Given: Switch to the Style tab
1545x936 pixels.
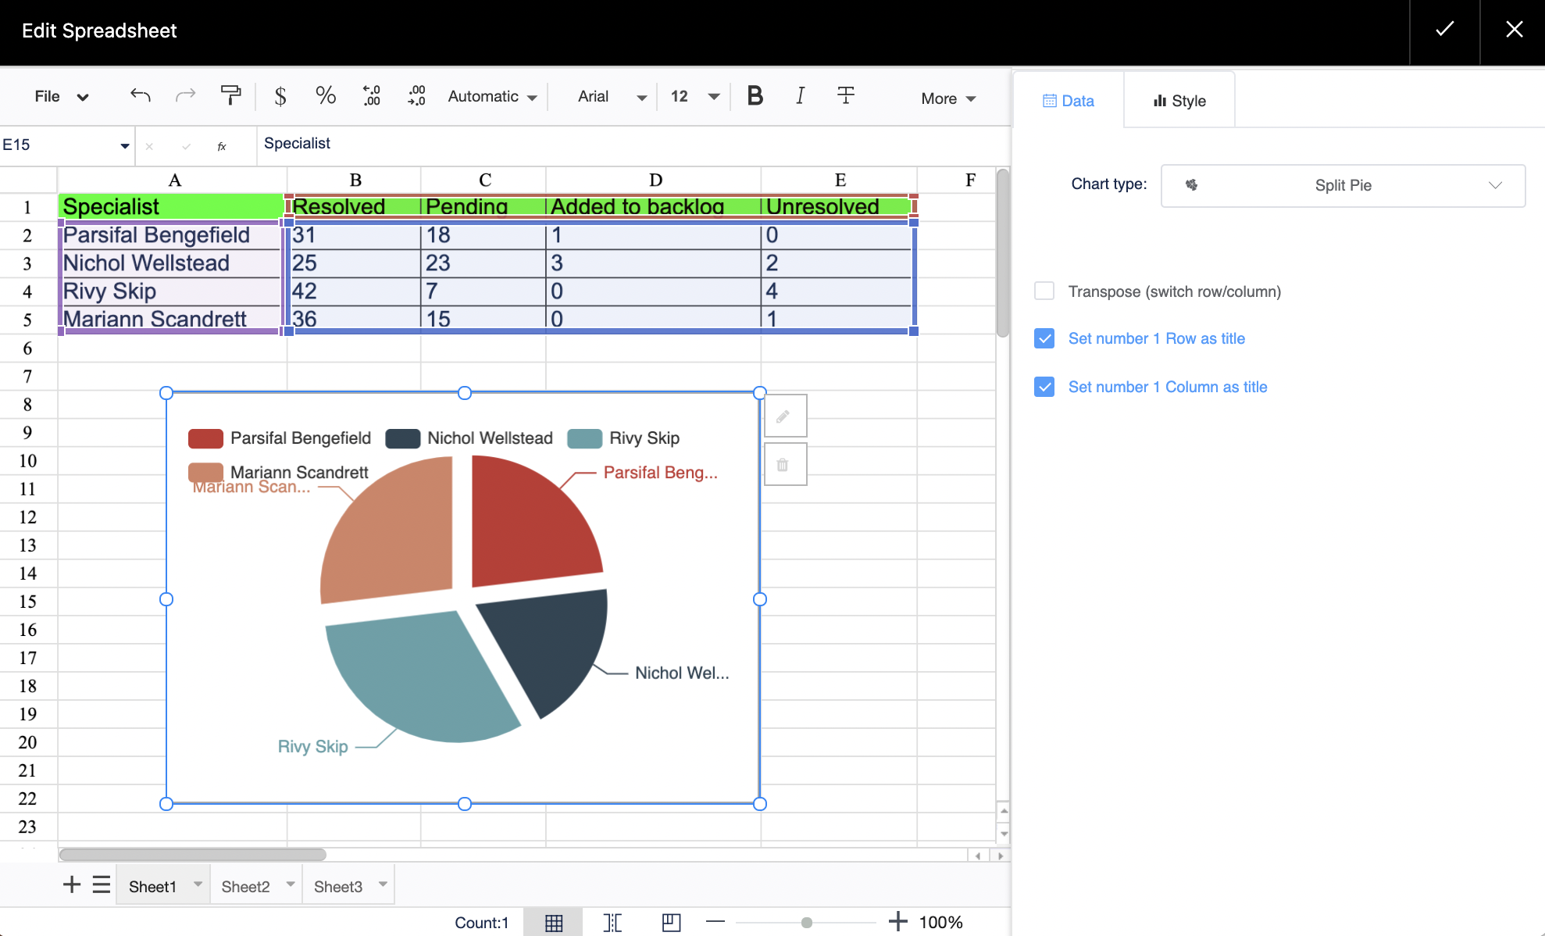Looking at the screenshot, I should coord(1179,101).
